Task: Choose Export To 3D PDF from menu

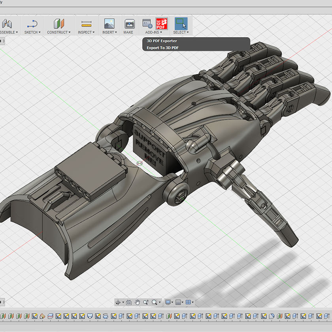Action: pyautogui.click(x=163, y=48)
